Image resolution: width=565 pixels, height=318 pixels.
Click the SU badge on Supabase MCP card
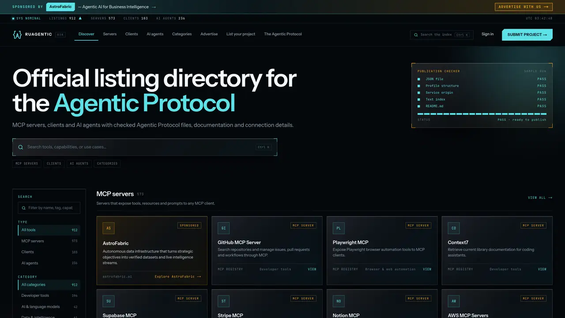click(109, 301)
